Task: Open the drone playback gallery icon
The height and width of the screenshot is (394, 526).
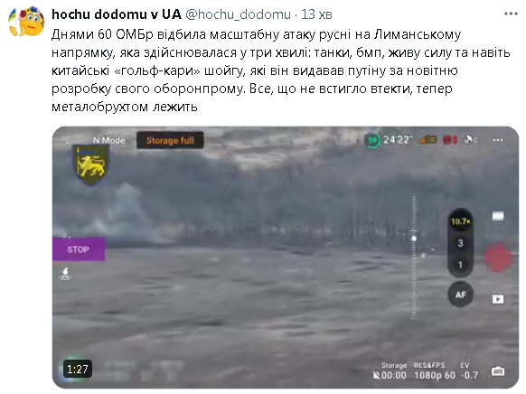Action: click(498, 299)
